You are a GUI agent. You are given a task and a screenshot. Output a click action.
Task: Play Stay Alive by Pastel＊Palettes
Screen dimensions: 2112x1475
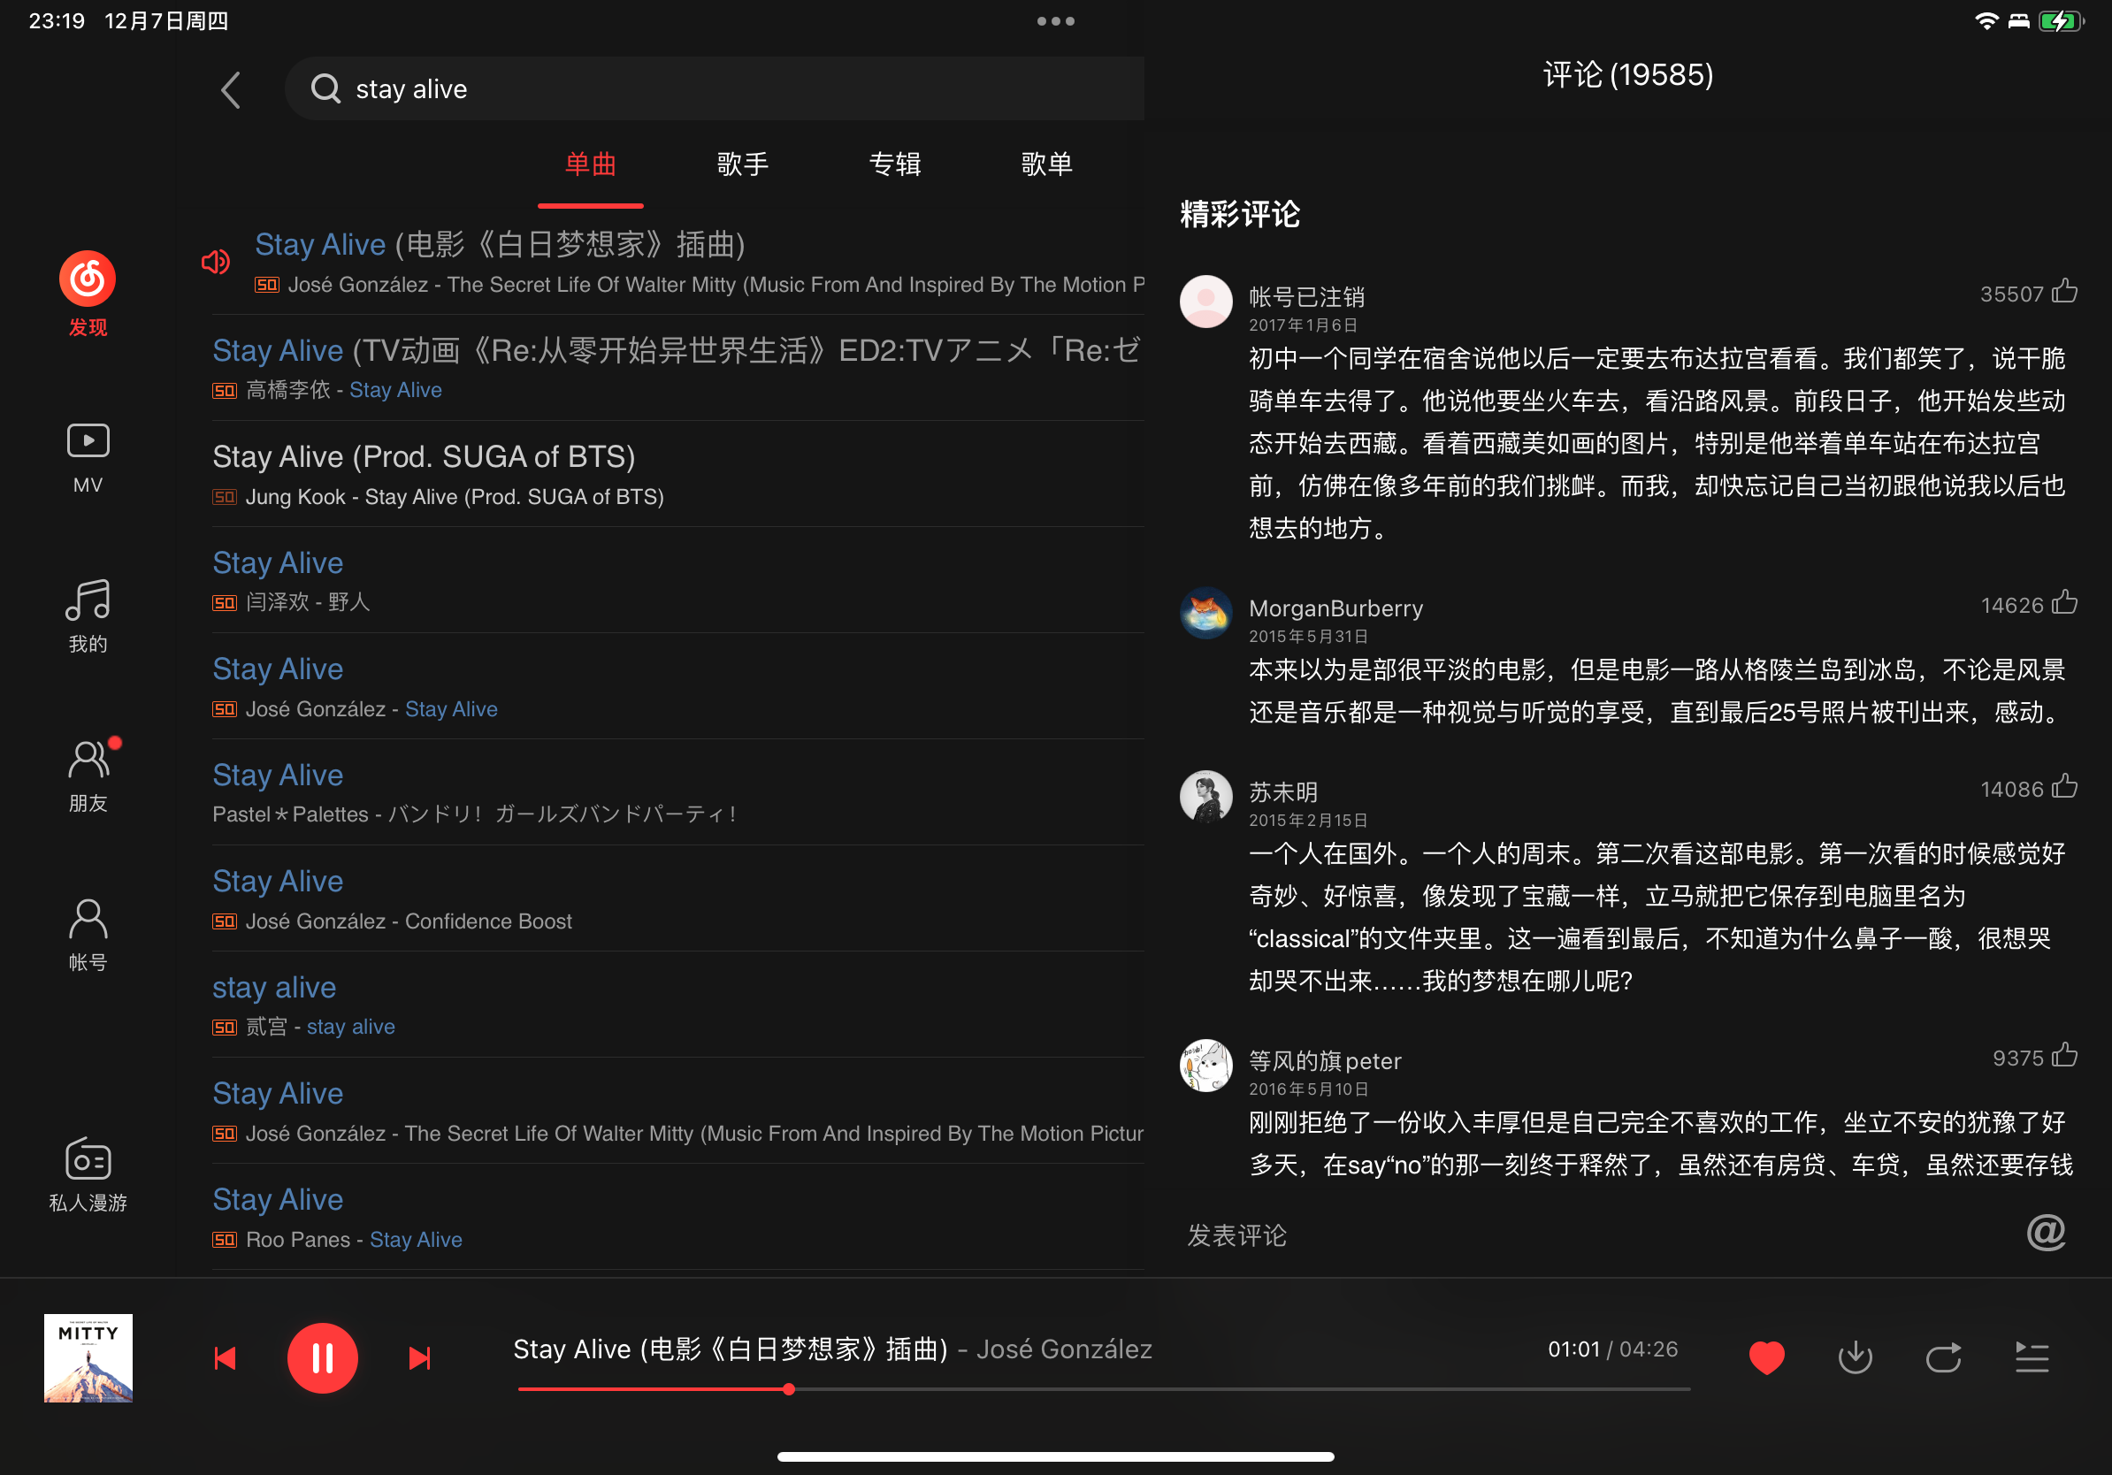pos(678,792)
